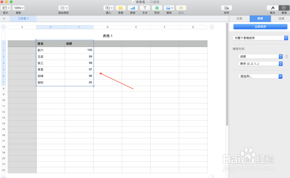Open the 成绩 sort column dropdown

(260, 57)
